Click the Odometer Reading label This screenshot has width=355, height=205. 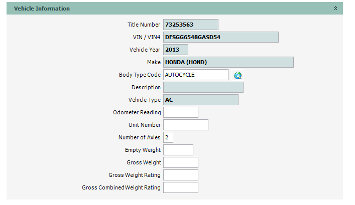point(137,112)
